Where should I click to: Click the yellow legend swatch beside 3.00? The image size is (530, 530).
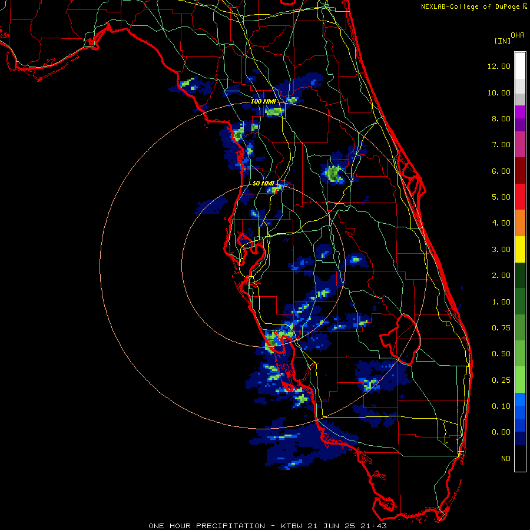pos(520,249)
